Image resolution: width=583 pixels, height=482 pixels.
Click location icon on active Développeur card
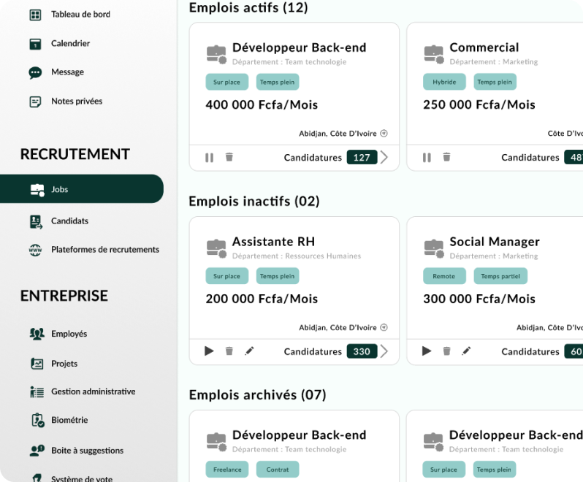point(384,134)
